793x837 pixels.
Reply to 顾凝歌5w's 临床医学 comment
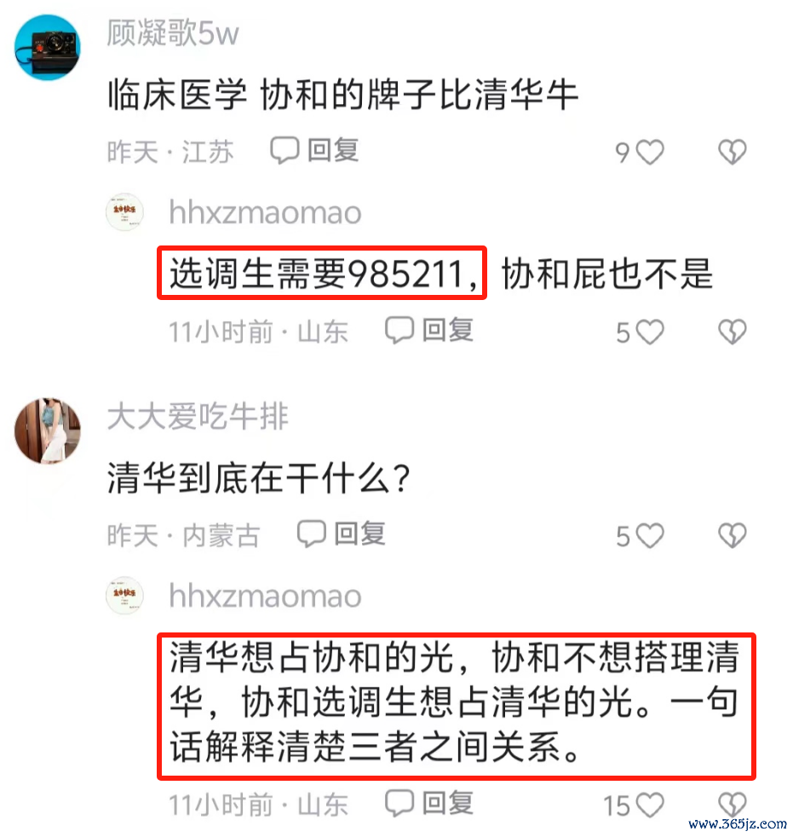[314, 150]
